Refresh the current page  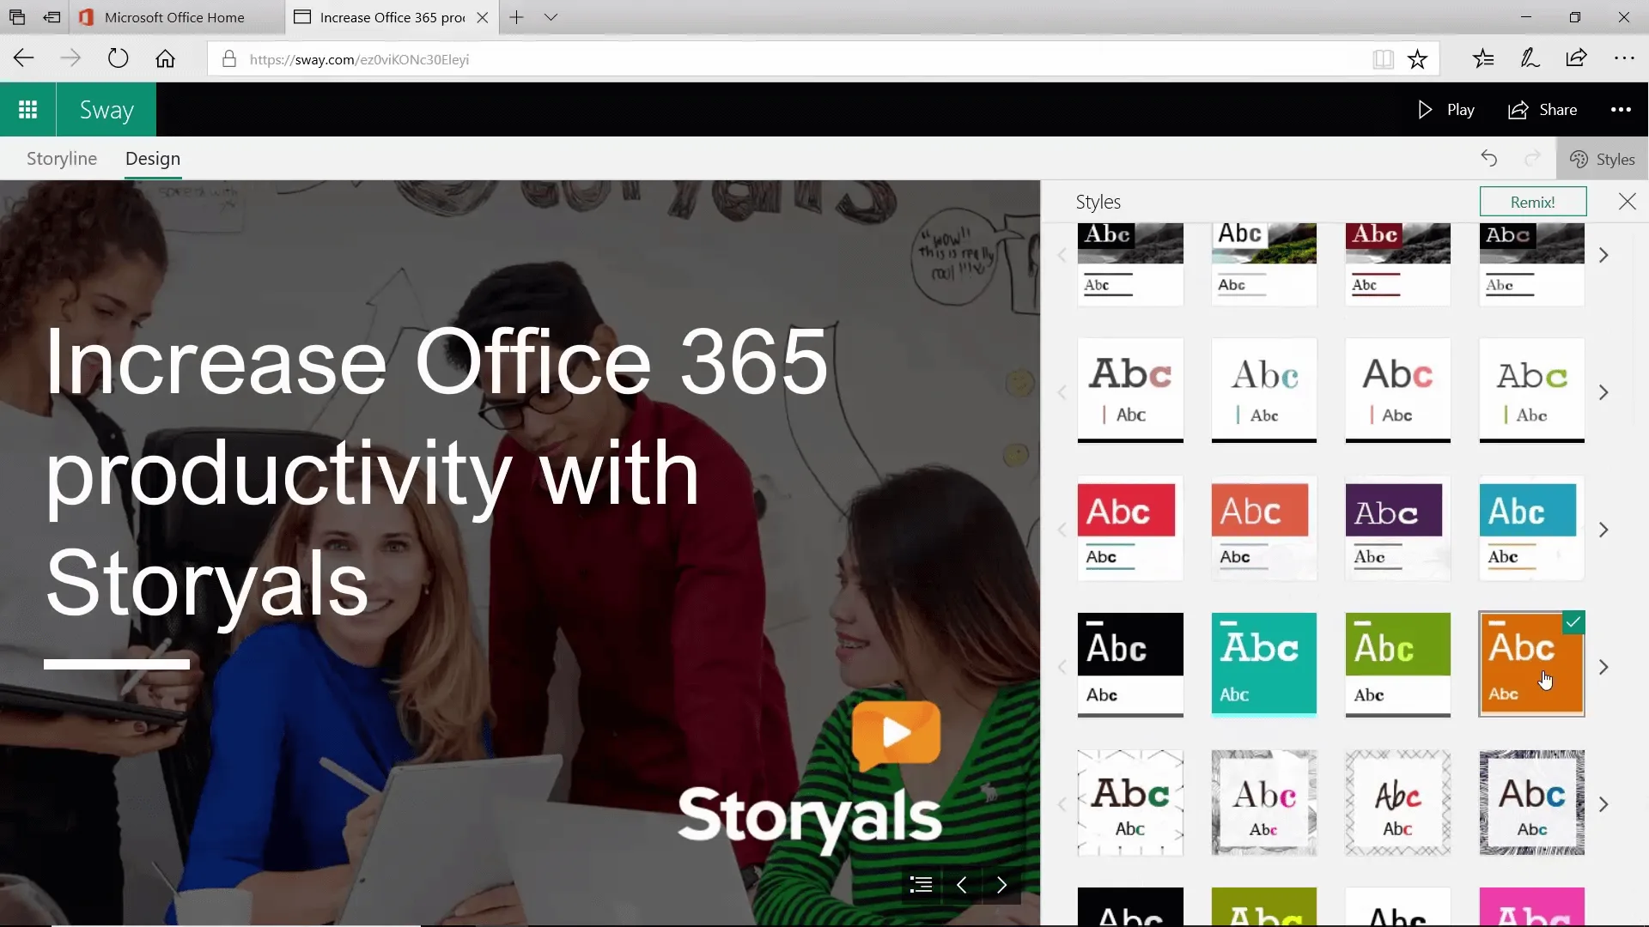pos(118,58)
